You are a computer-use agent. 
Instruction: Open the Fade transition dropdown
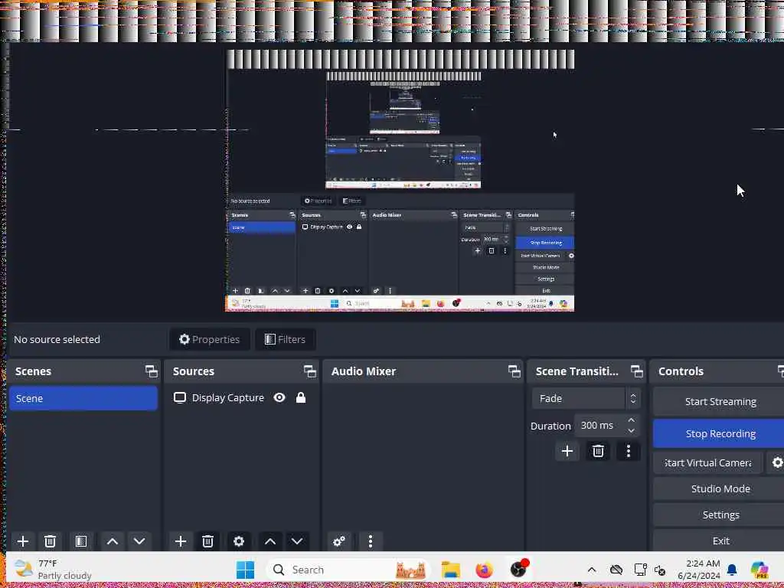pyautogui.click(x=586, y=398)
